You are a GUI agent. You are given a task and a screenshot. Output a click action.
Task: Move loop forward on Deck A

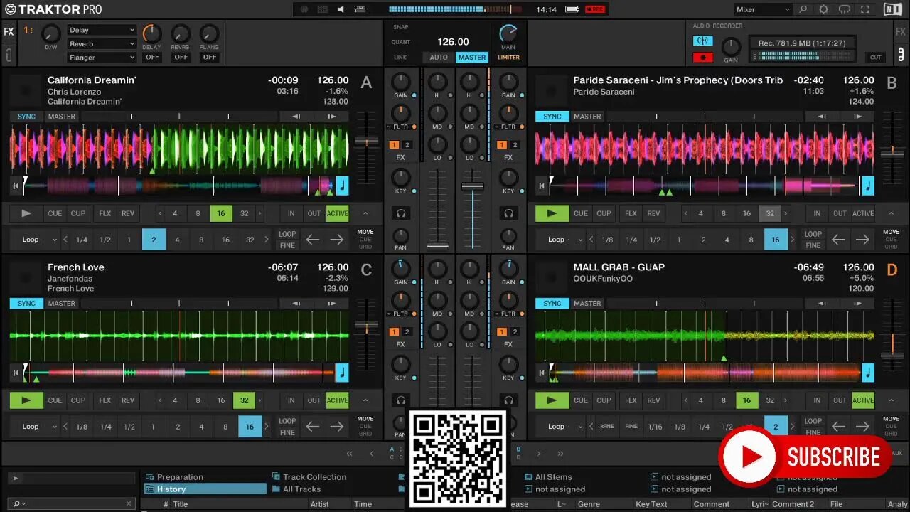pyautogui.click(x=337, y=240)
